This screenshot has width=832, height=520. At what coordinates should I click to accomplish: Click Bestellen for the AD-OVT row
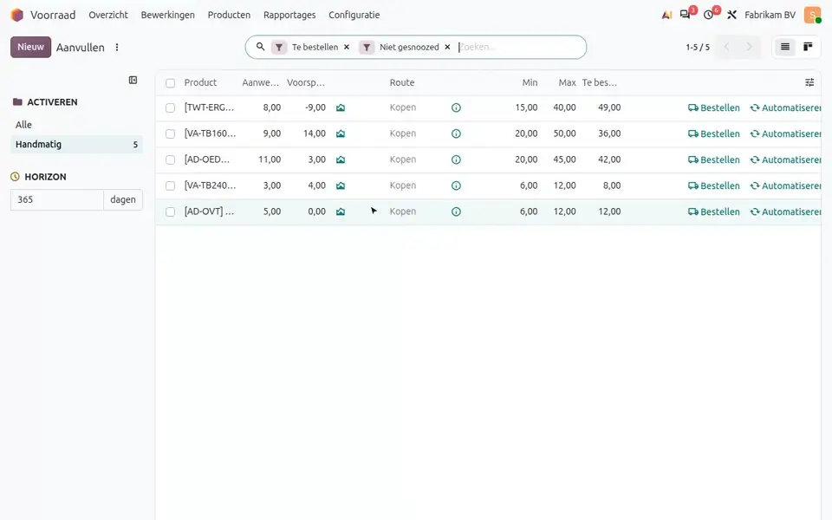(x=713, y=211)
